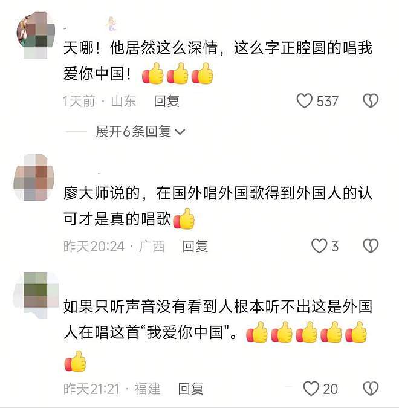Click the badge icon beside first username
Image resolution: width=399 pixels, height=408 pixels.
pos(111,24)
